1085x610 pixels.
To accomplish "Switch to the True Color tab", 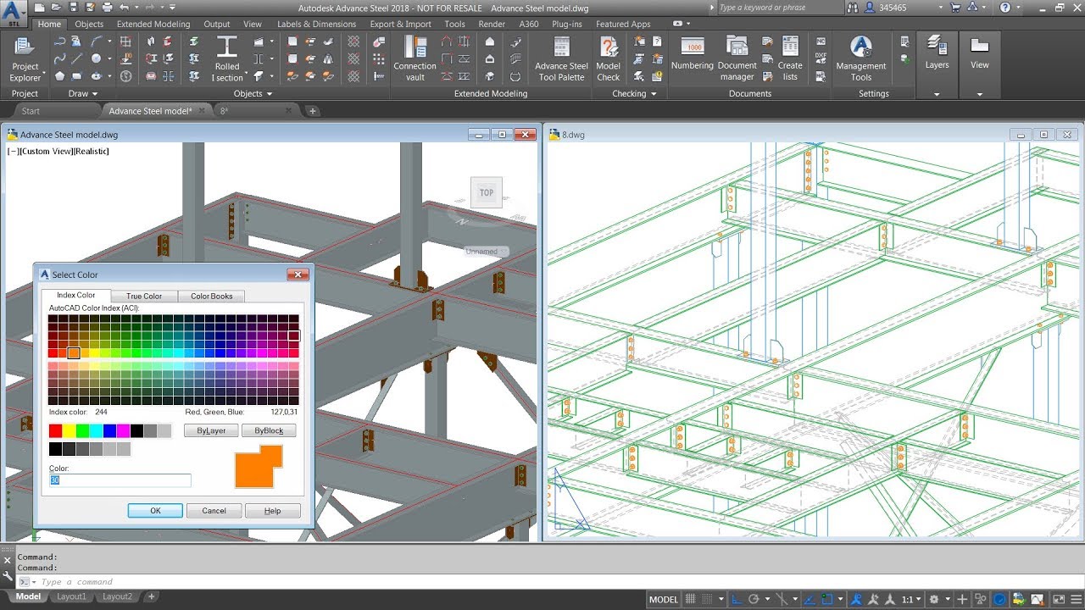I will click(144, 296).
